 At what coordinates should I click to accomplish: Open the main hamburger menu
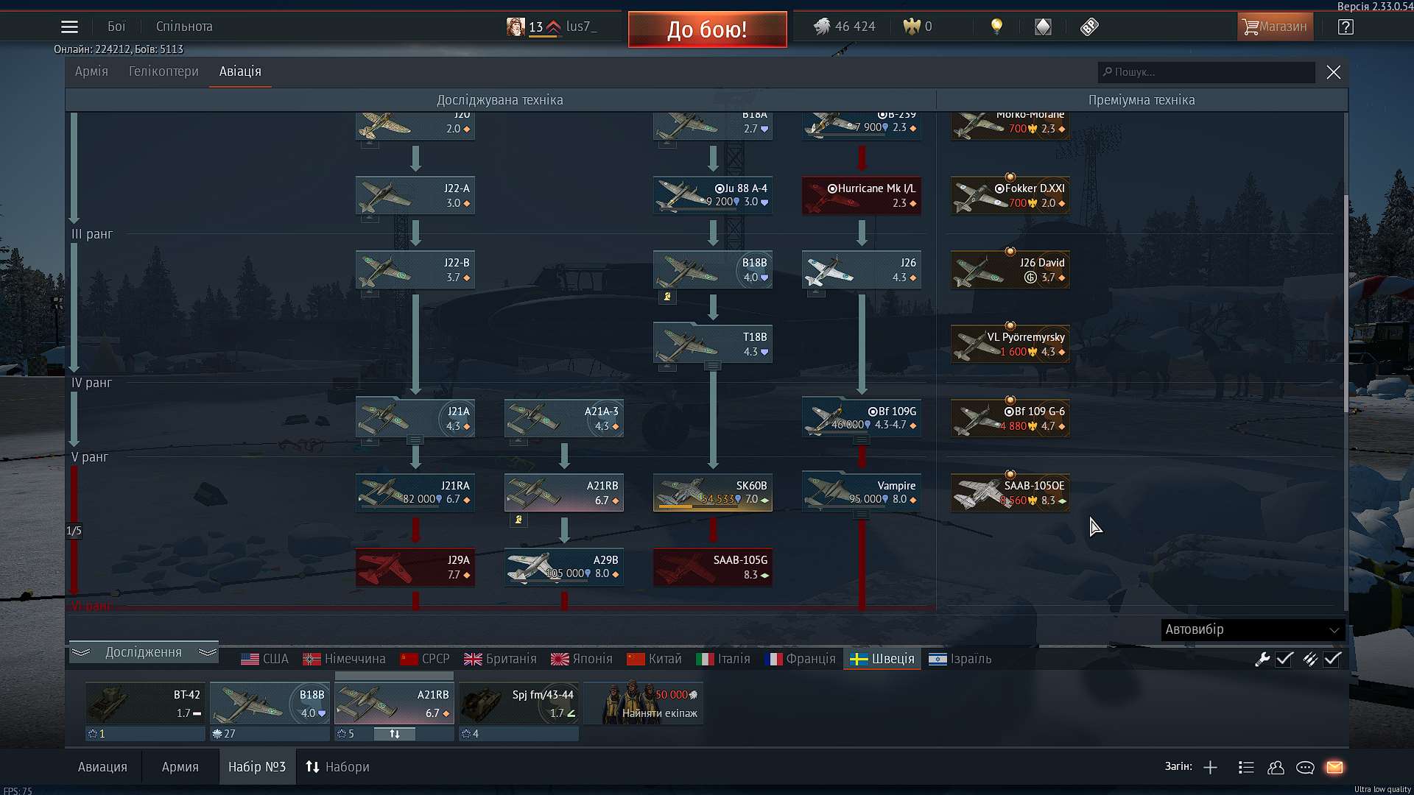point(69,26)
